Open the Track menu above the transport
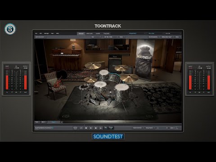 (37, 122)
